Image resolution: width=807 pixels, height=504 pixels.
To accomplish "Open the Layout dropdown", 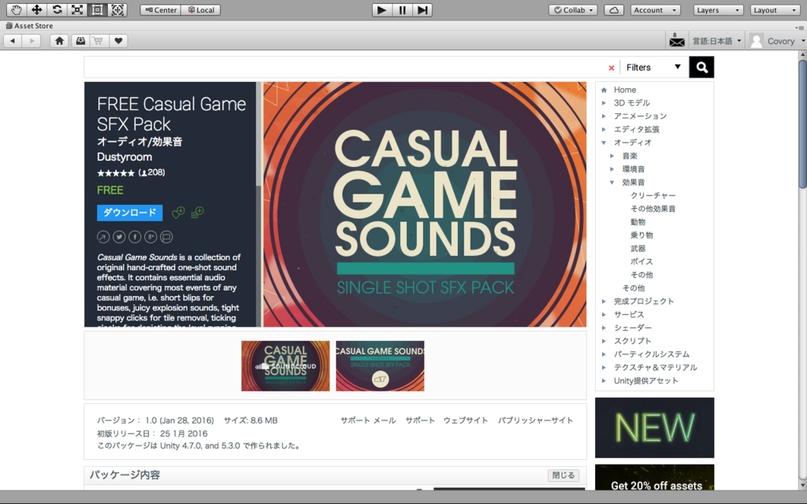I will [774, 9].
